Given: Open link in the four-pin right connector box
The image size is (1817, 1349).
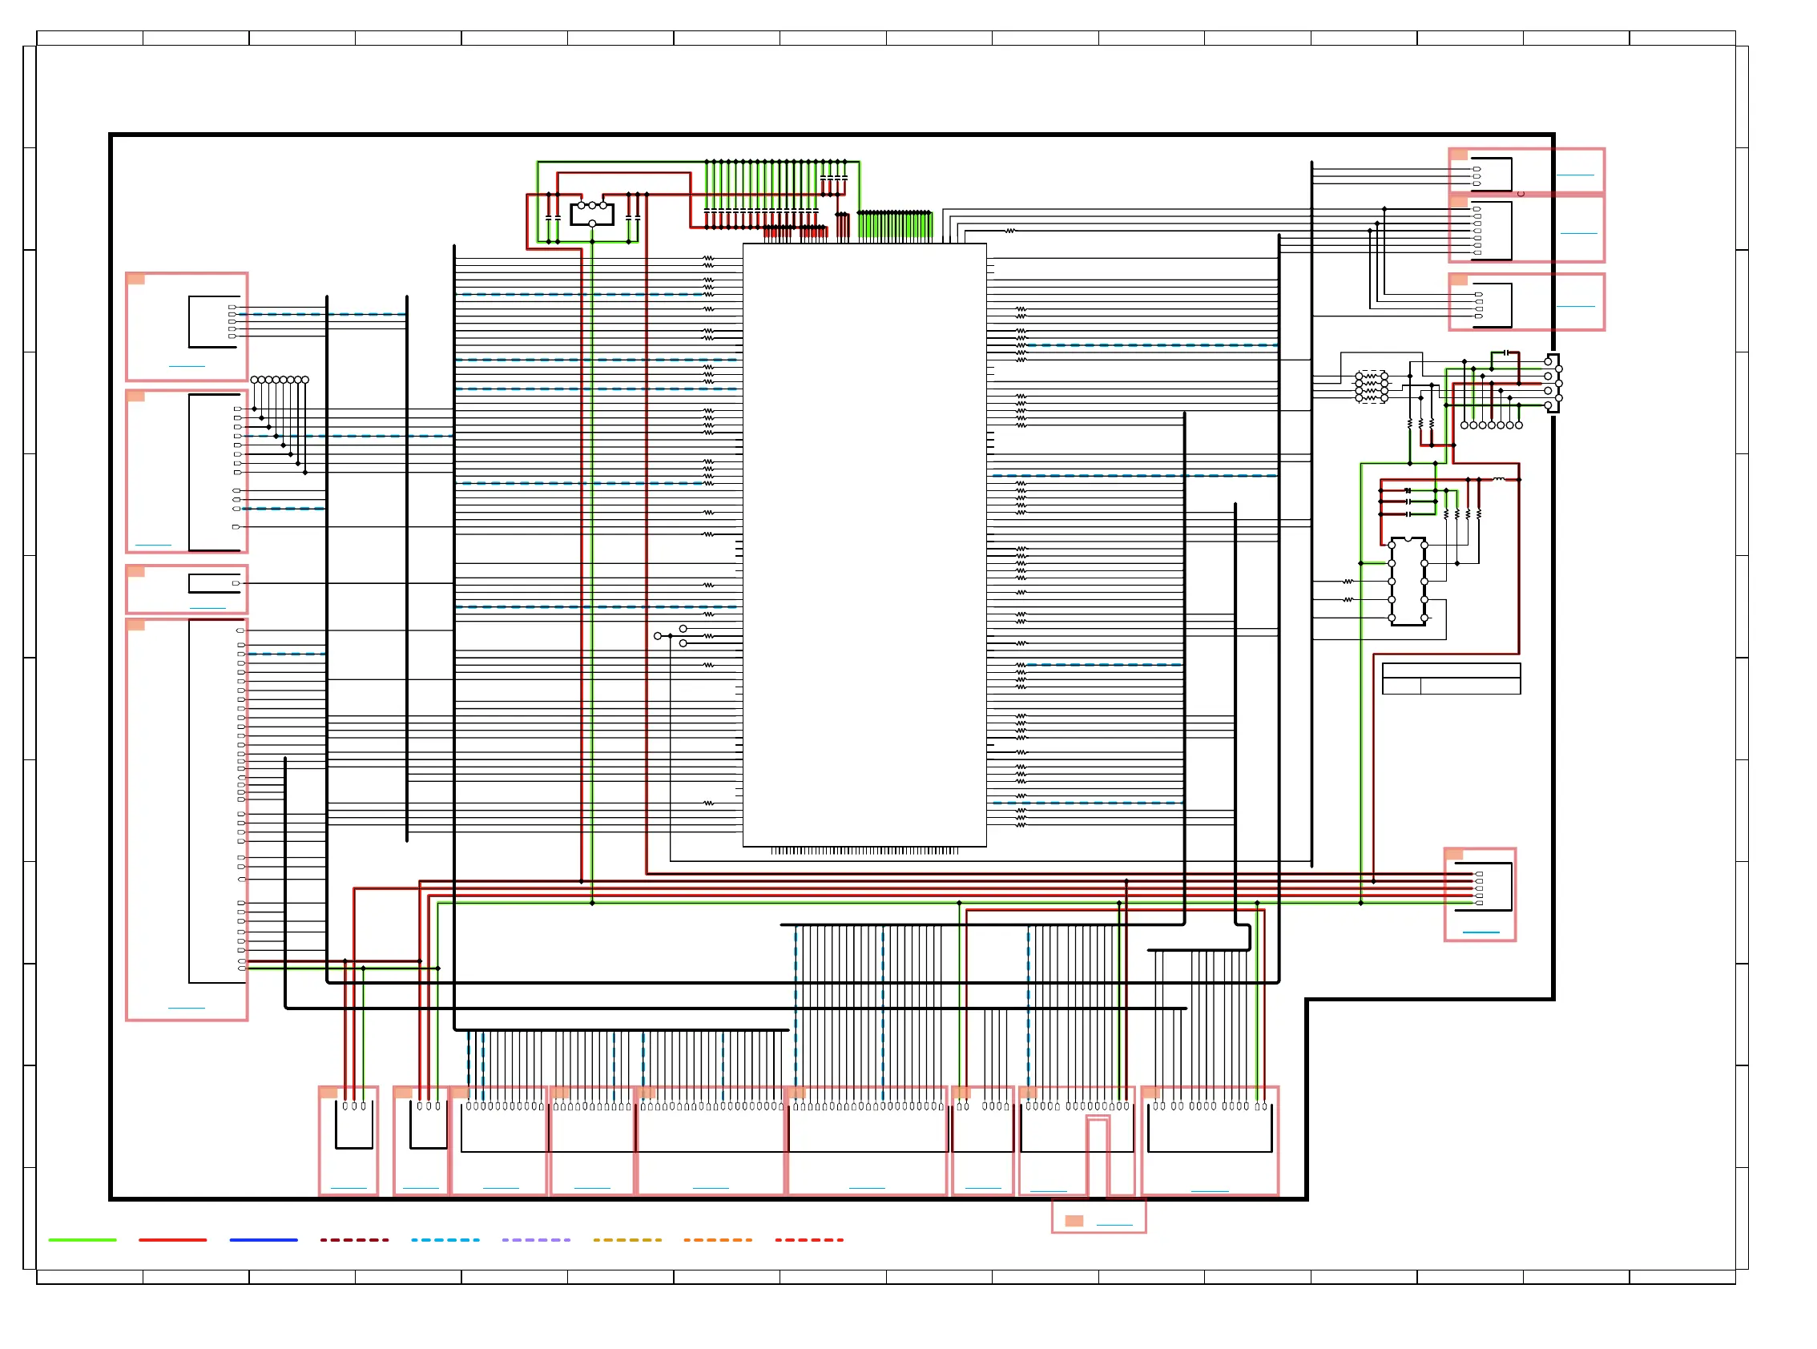Looking at the screenshot, I should (1575, 306).
